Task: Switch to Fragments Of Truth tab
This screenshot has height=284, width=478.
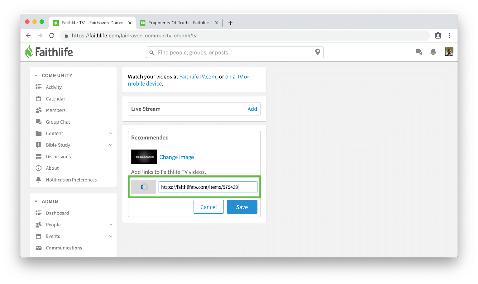Action: [x=179, y=23]
